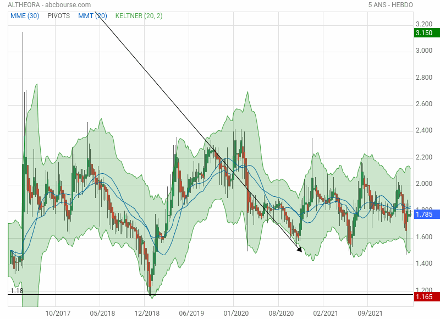The image size is (440, 319).
Task: Click the 09/2021 date axis label
Action: pyautogui.click(x=370, y=313)
